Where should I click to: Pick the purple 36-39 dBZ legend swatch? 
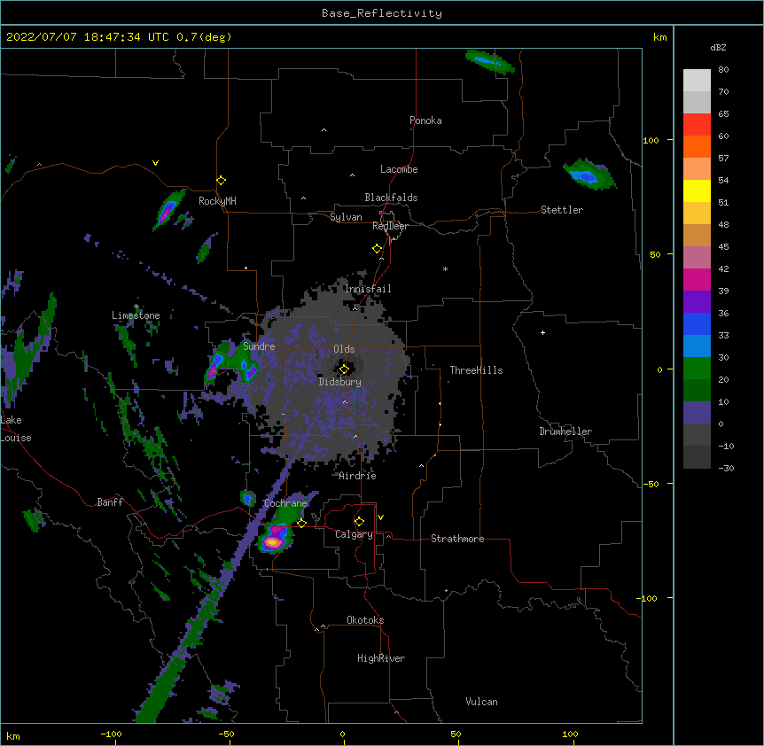click(697, 302)
